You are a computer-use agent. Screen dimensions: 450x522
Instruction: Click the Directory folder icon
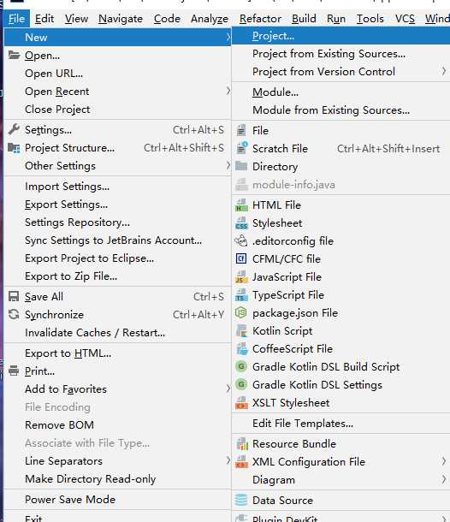241,166
